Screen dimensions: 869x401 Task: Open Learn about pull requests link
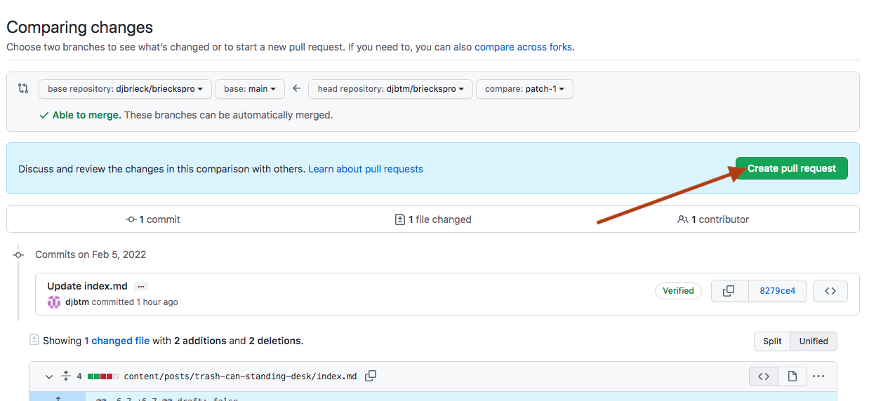[x=366, y=169]
